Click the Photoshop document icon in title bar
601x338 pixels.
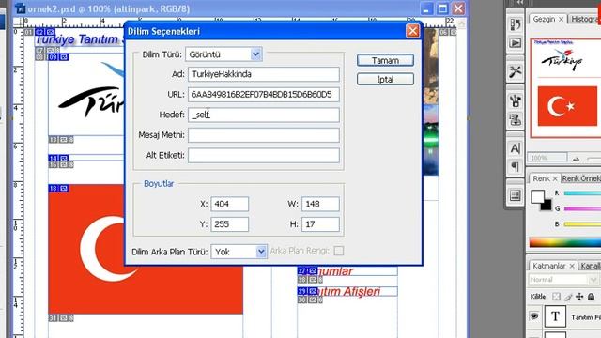20,8
